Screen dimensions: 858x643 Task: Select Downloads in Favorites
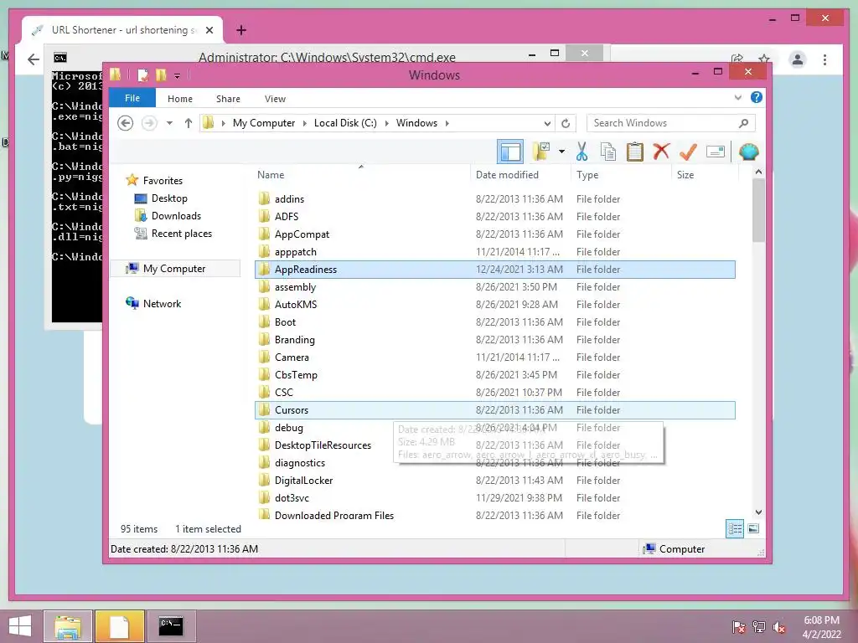tap(176, 215)
